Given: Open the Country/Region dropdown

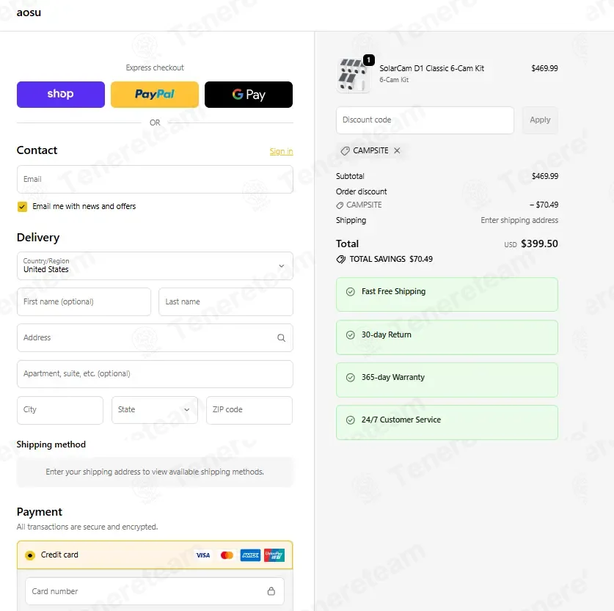Looking at the screenshot, I should coord(155,266).
